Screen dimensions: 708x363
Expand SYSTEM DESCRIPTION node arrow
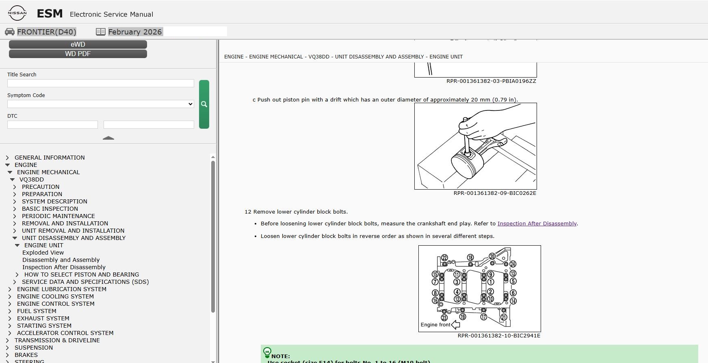(x=15, y=201)
